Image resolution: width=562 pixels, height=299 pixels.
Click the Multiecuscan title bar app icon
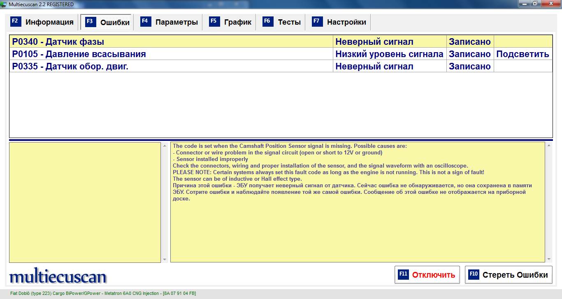click(x=4, y=4)
